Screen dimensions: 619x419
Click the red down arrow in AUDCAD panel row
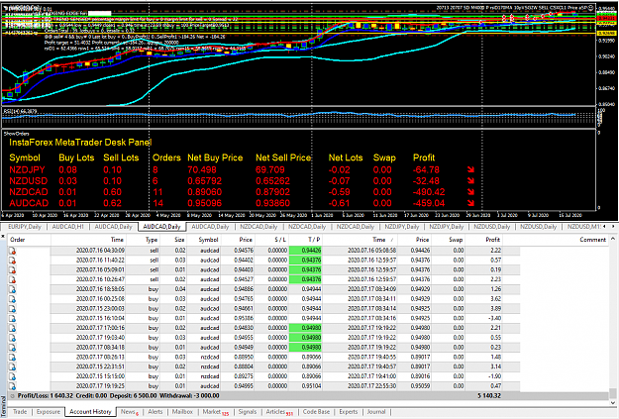(x=470, y=203)
